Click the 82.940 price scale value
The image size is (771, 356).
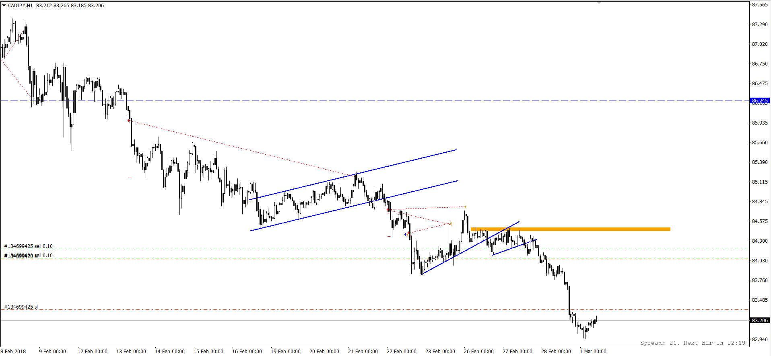pos(760,340)
